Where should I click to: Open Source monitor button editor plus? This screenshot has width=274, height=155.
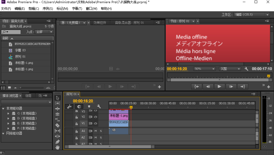159,87
